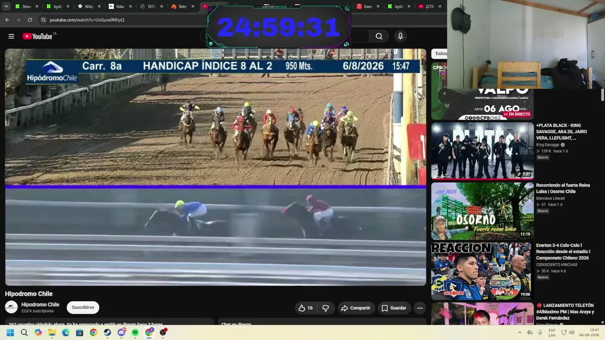Close the '1011' browser tab
The image size is (605, 340).
coord(162,7)
